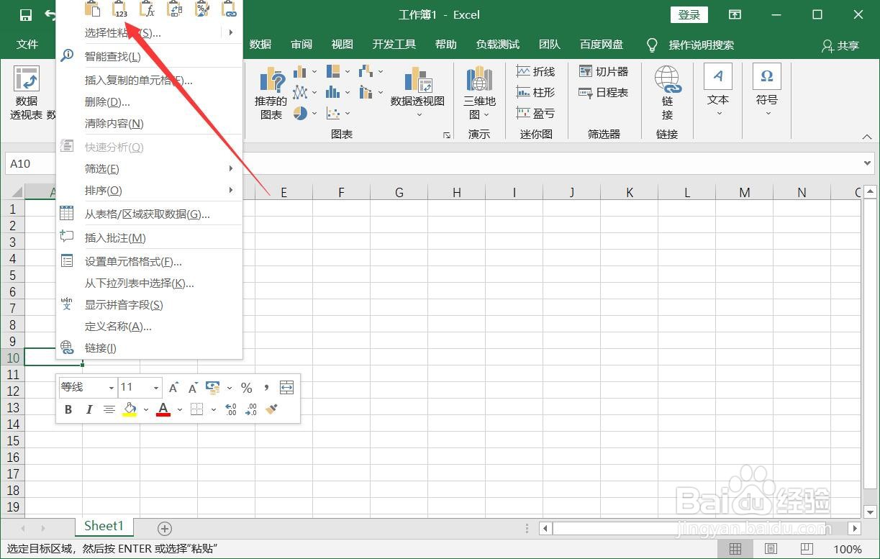Increase decimal places in mini toolbar

tap(231, 409)
